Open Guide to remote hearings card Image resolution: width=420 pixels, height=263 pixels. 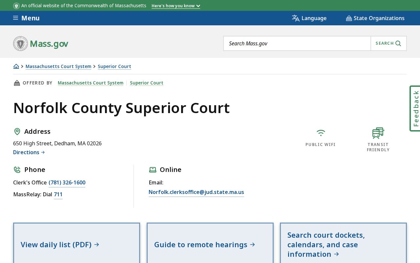pyautogui.click(x=210, y=243)
